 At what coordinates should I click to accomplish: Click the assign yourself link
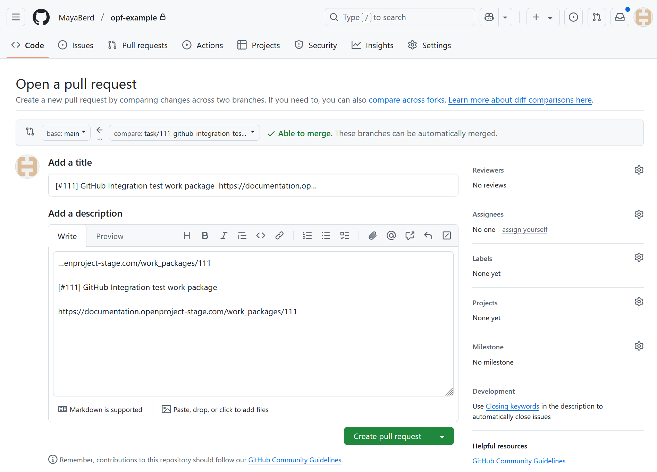click(524, 229)
